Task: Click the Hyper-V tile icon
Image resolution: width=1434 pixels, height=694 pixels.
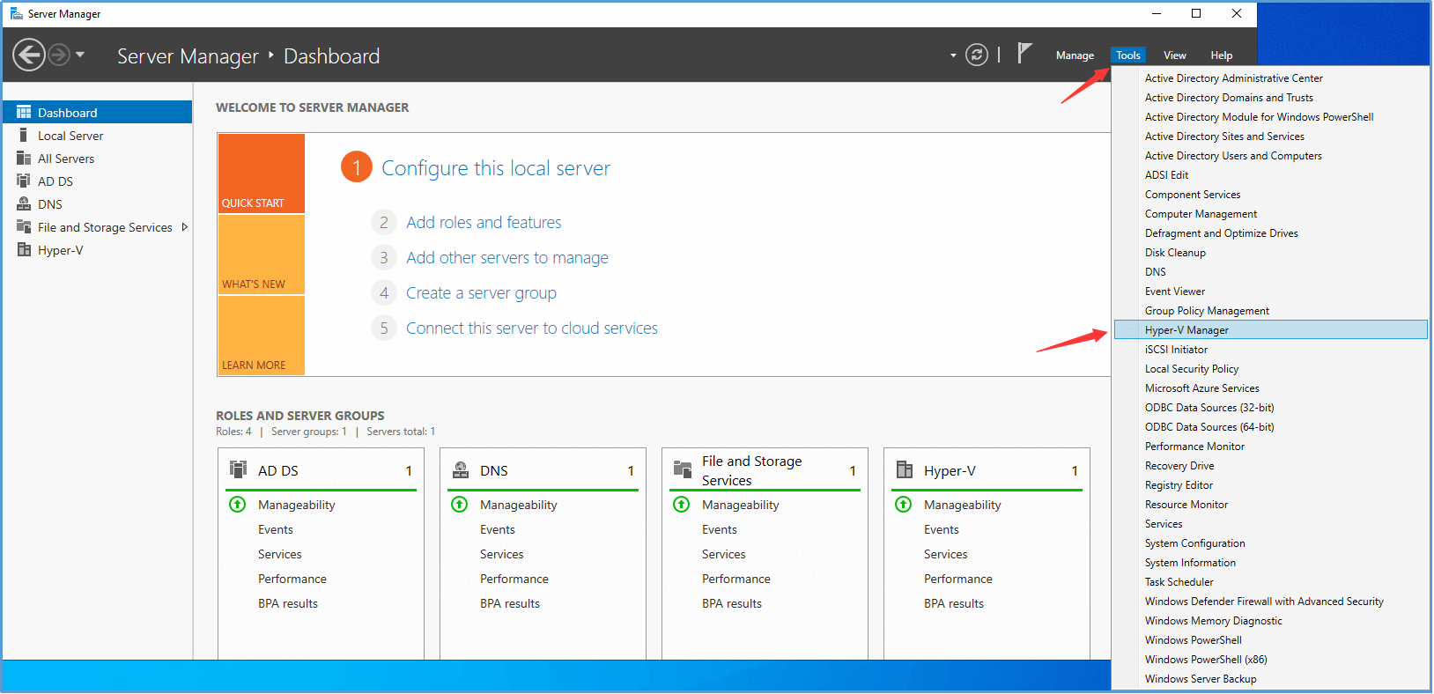Action: 904,469
